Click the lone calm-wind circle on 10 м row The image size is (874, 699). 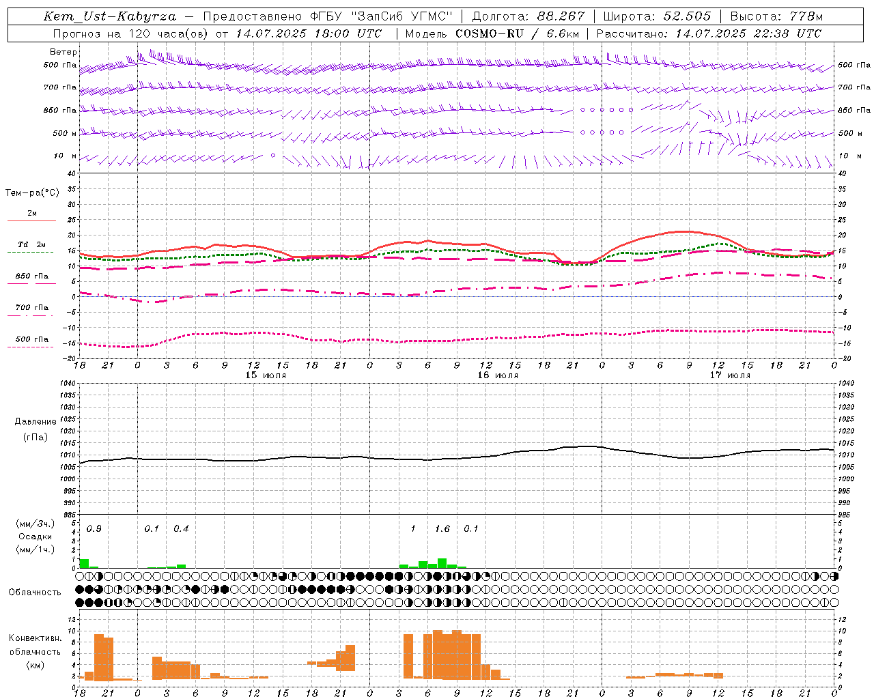(x=273, y=156)
